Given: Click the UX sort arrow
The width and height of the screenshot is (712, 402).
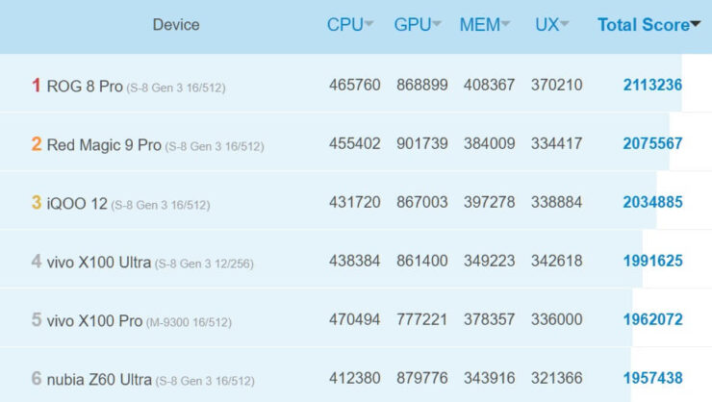Looking at the screenshot, I should (x=565, y=25).
